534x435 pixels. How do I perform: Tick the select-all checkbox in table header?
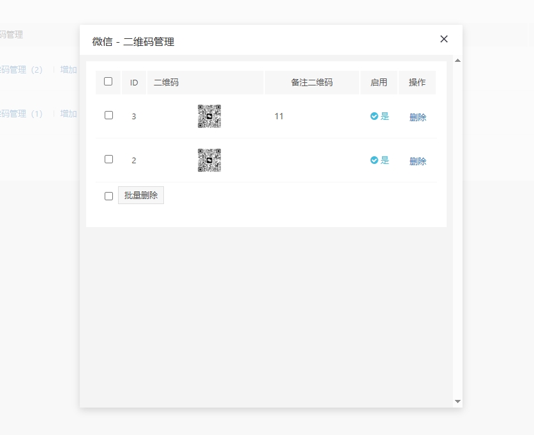coord(108,82)
